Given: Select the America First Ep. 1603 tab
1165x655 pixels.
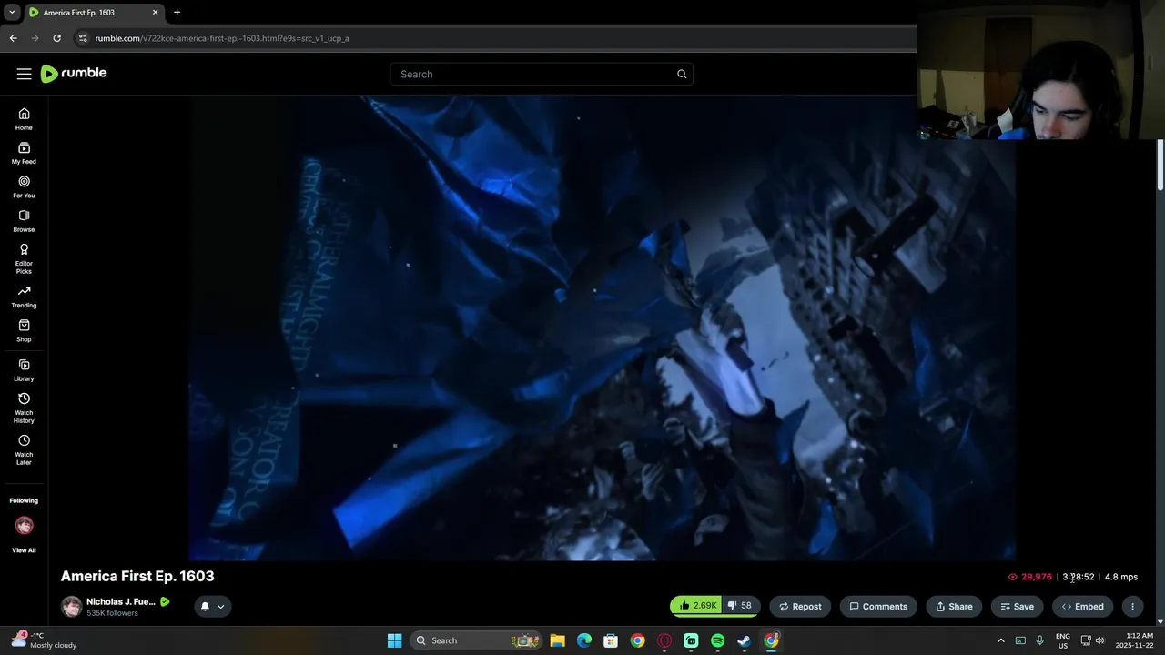Looking at the screenshot, I should tap(94, 13).
